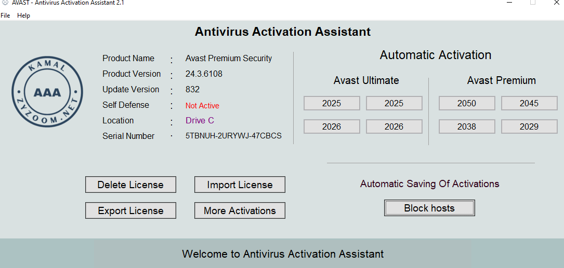Click the Product Name label

click(x=128, y=59)
